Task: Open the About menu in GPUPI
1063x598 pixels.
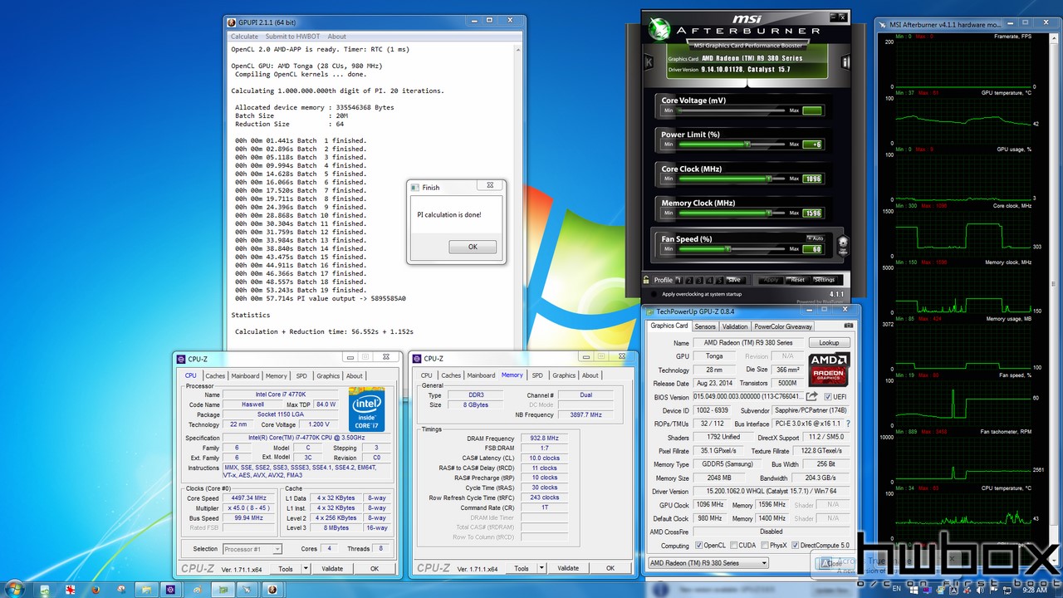Action: tap(336, 37)
